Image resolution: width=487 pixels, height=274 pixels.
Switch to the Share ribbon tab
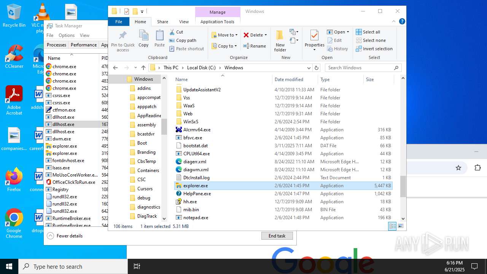(x=162, y=22)
